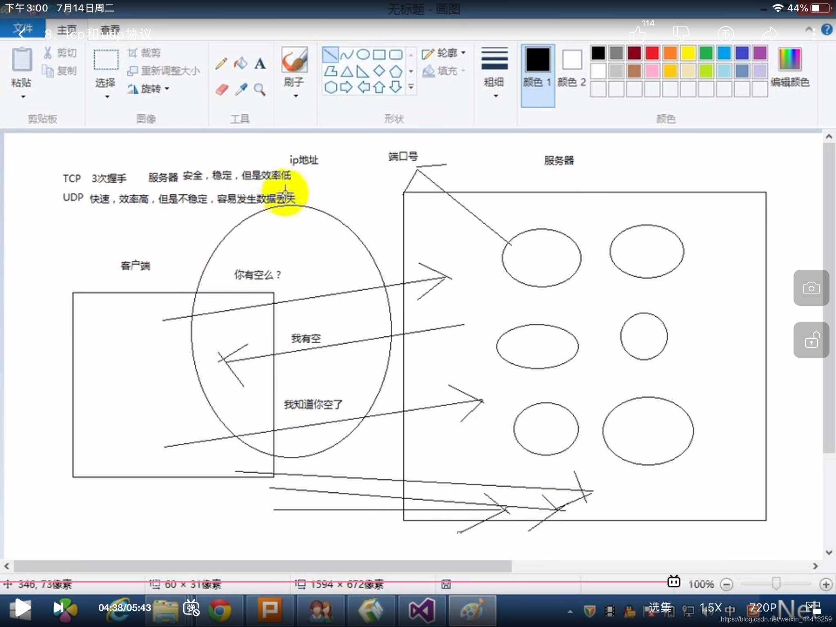The width and height of the screenshot is (836, 627).
Task: Pick the green color swatch
Action: [x=706, y=53]
